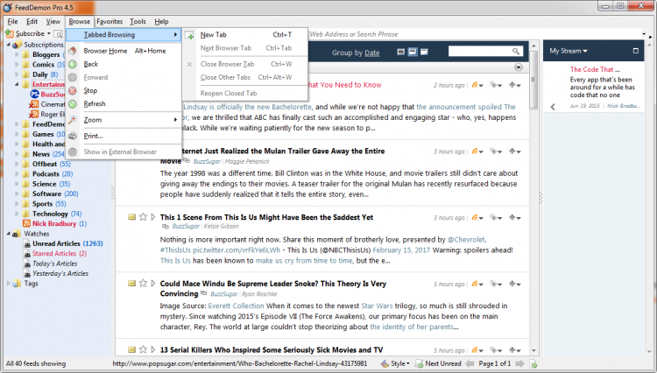Click the find feed icon next to Subscribe
657x373 pixels.
[x=58, y=34]
